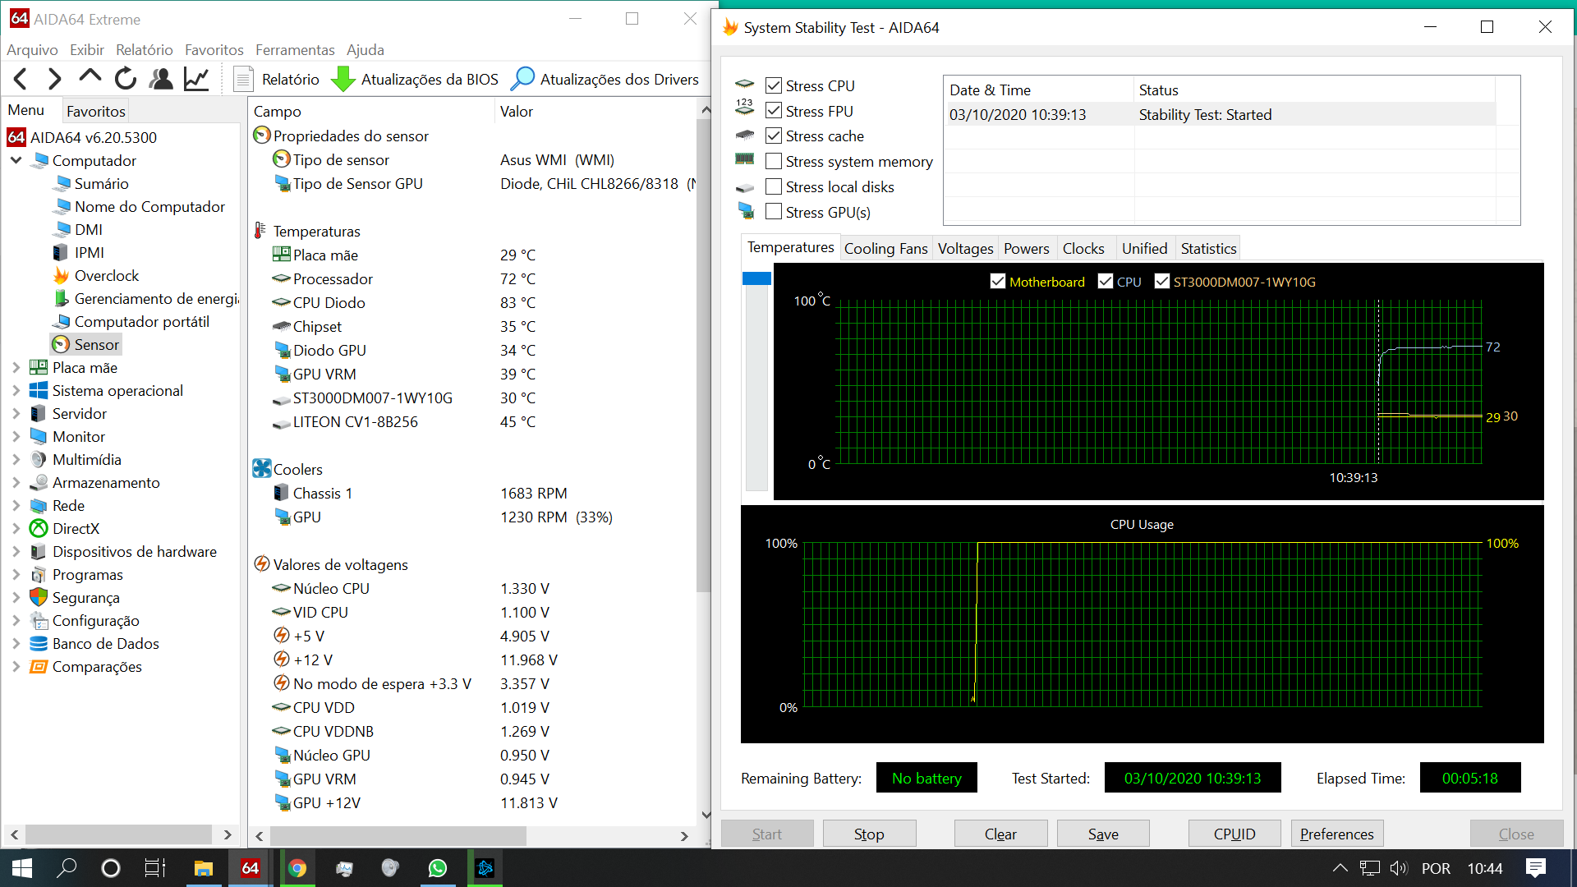Image resolution: width=1577 pixels, height=887 pixels.
Task: Expand the Multimídia tree node
Action: point(16,460)
